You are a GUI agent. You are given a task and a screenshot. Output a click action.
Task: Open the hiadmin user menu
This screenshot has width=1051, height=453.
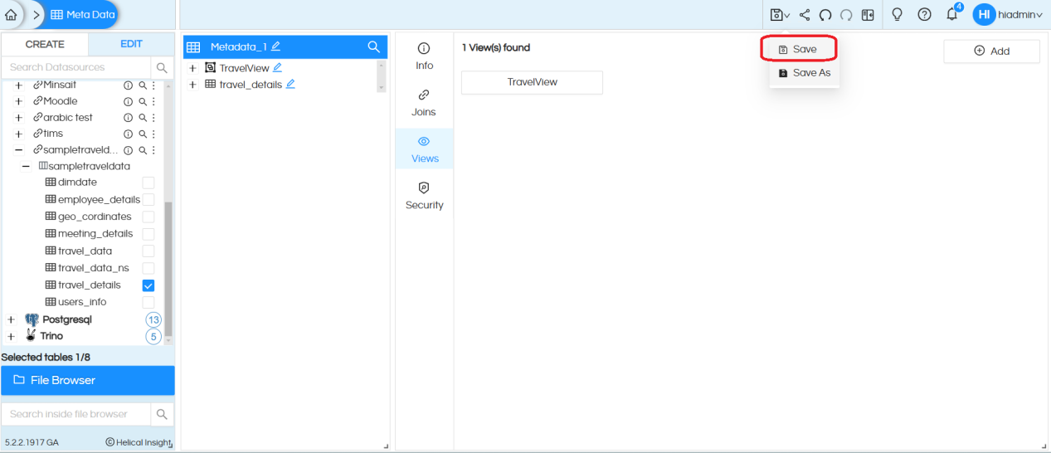[1021, 15]
